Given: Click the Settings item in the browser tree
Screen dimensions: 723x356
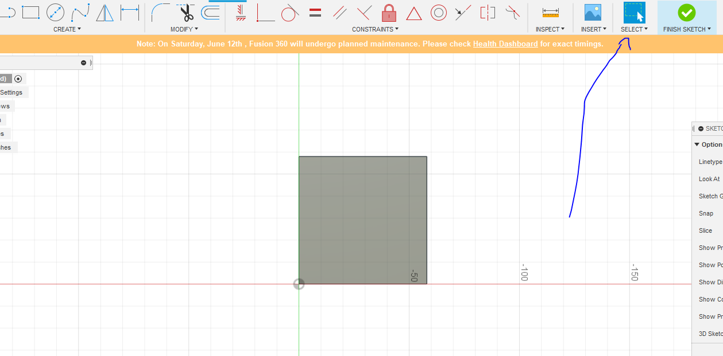Looking at the screenshot, I should (x=11, y=92).
